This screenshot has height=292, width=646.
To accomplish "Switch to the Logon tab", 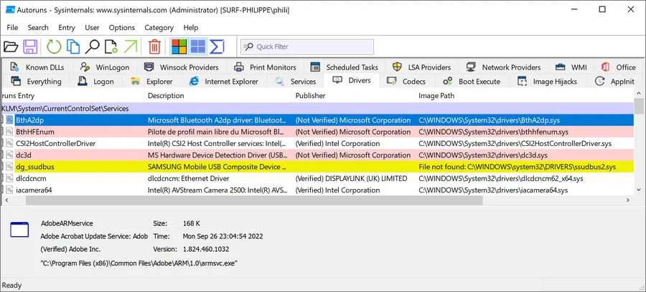I will coord(96,82).
